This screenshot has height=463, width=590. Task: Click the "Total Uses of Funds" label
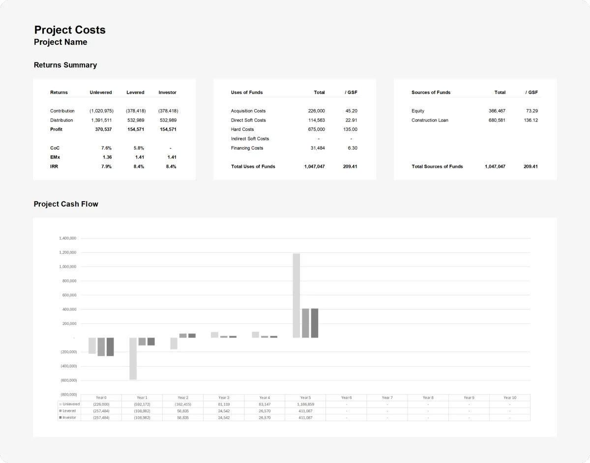[253, 167]
